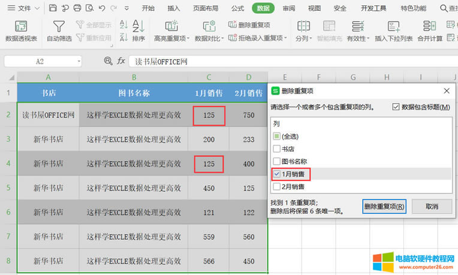Click the split columns (分列) icon
The height and width of the screenshot is (275, 458).
tap(303, 26)
